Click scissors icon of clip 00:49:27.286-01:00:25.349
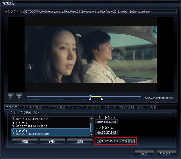The width and height of the screenshot is (181, 159). tap(14, 134)
